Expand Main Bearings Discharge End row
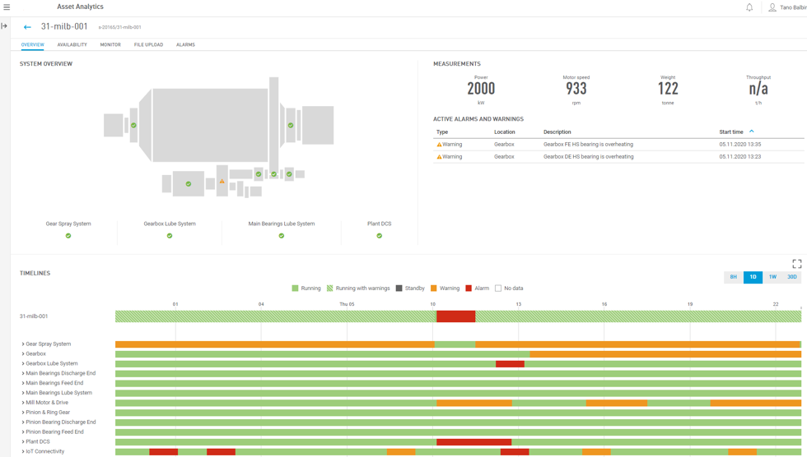Image resolution: width=807 pixels, height=457 pixels. pyautogui.click(x=23, y=373)
